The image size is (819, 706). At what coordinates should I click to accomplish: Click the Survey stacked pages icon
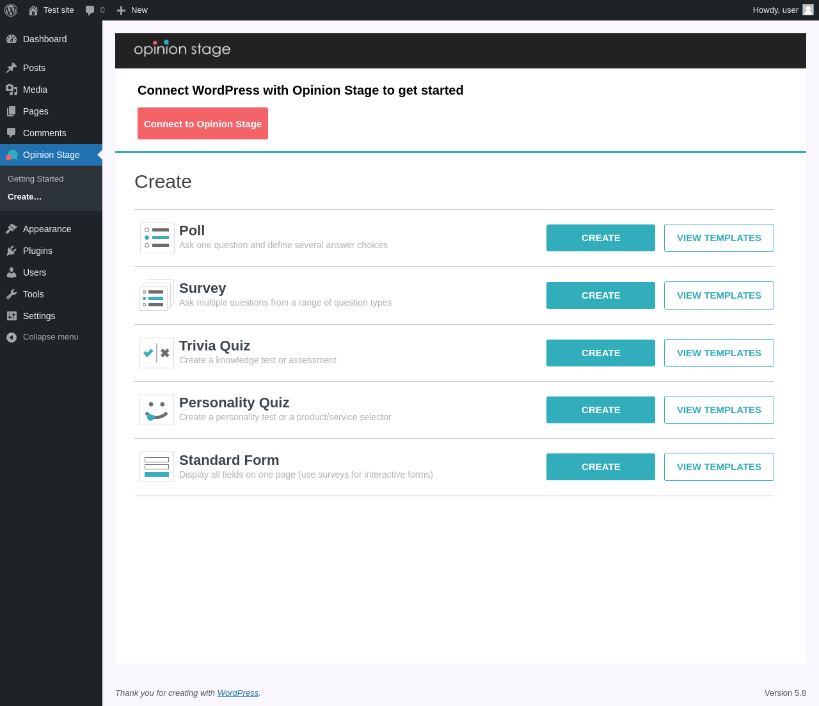[157, 295]
